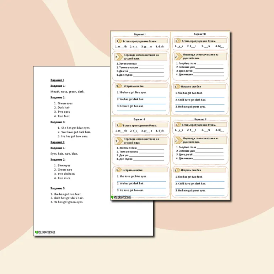The height and width of the screenshot is (274, 274).
Task: Select the answer key list item 'Two ears'
Action: (x=64, y=112)
